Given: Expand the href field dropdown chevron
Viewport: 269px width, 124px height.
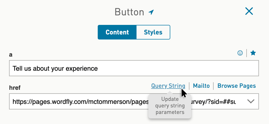Looking at the screenshot, I should point(251,101).
